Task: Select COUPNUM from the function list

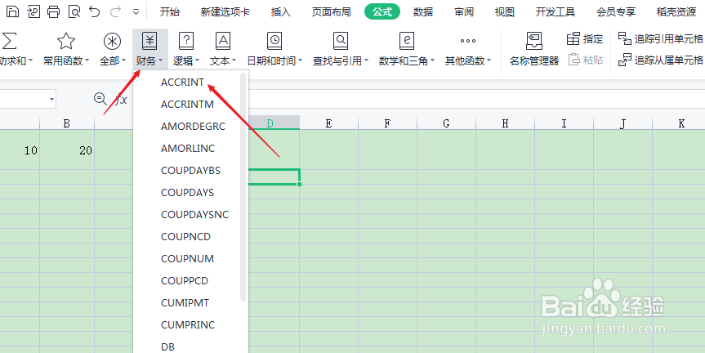Action: [188, 258]
